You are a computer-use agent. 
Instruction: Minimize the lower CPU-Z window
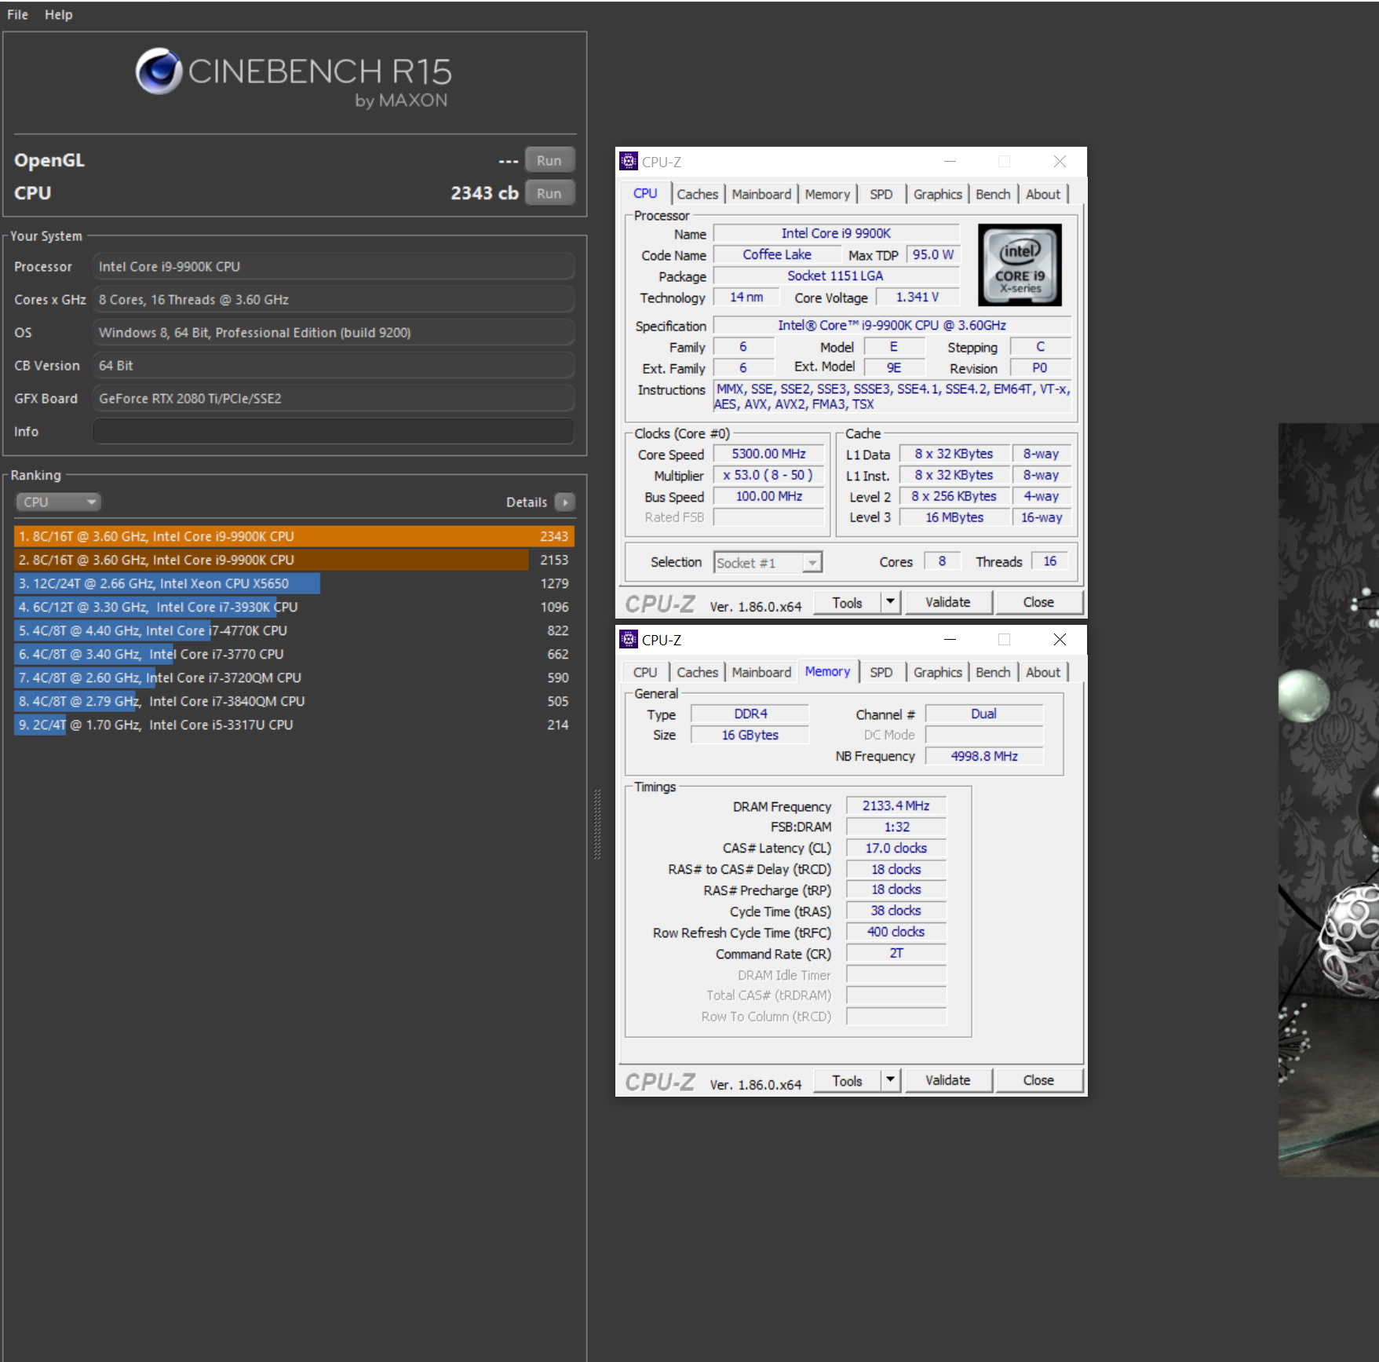[950, 639]
